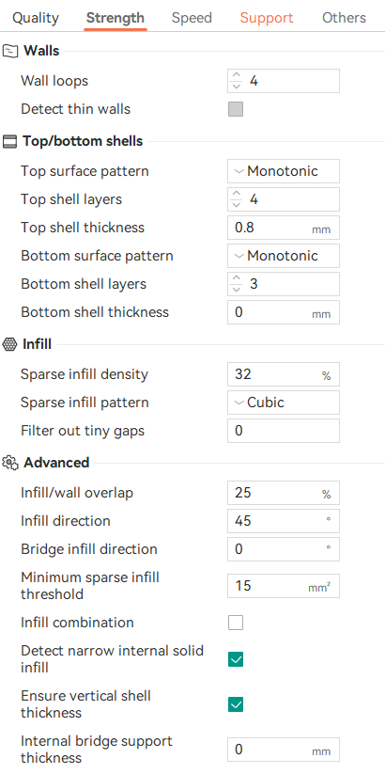Disable Ensure vertical shell thickness checkbox

pos(236,704)
